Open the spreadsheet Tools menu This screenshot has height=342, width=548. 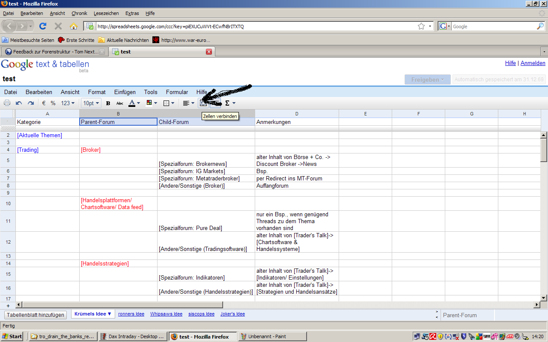pyautogui.click(x=151, y=92)
